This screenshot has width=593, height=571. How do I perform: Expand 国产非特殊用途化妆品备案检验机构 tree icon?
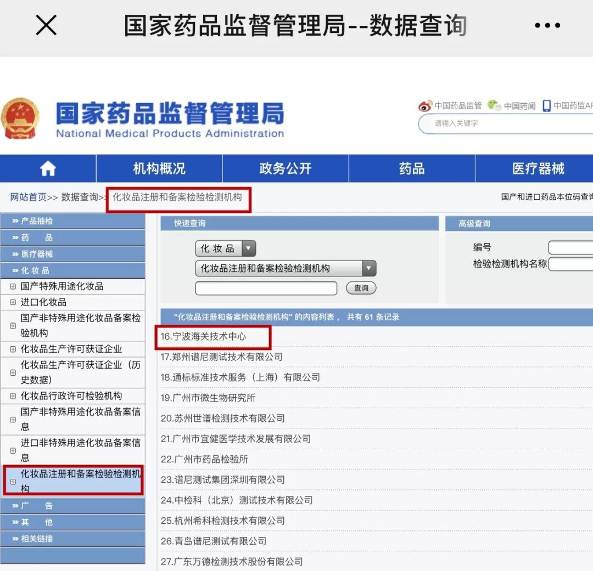click(x=13, y=326)
